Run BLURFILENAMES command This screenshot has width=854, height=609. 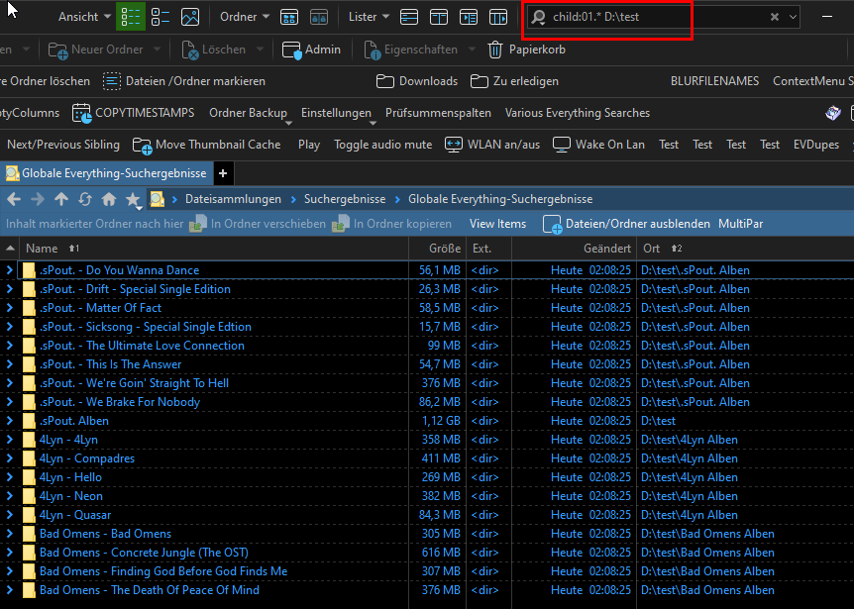tap(714, 81)
